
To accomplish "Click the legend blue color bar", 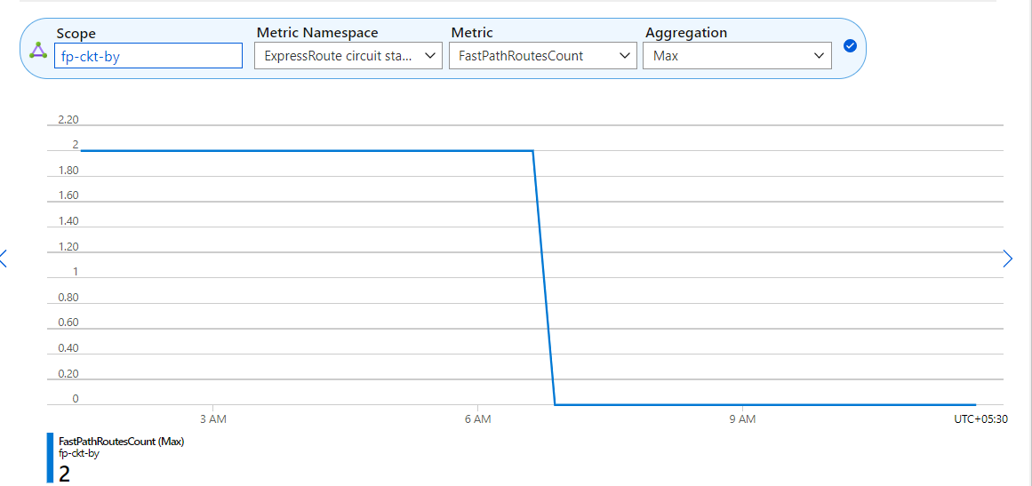I will 50,458.
